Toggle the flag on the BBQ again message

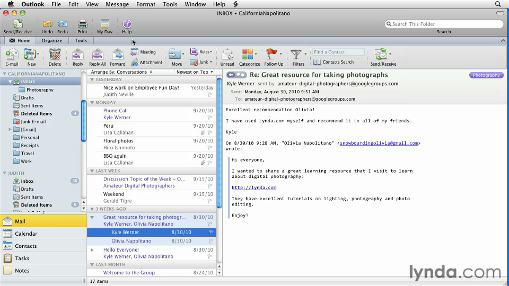click(210, 163)
